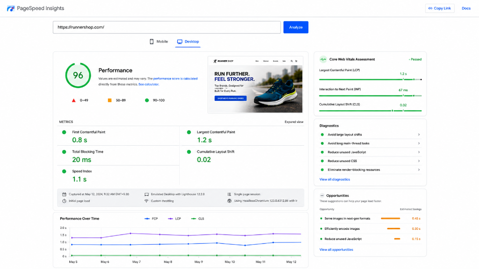479x269 pixels.
Task: Toggle the LCP series in chart legend
Action: tap(174, 219)
